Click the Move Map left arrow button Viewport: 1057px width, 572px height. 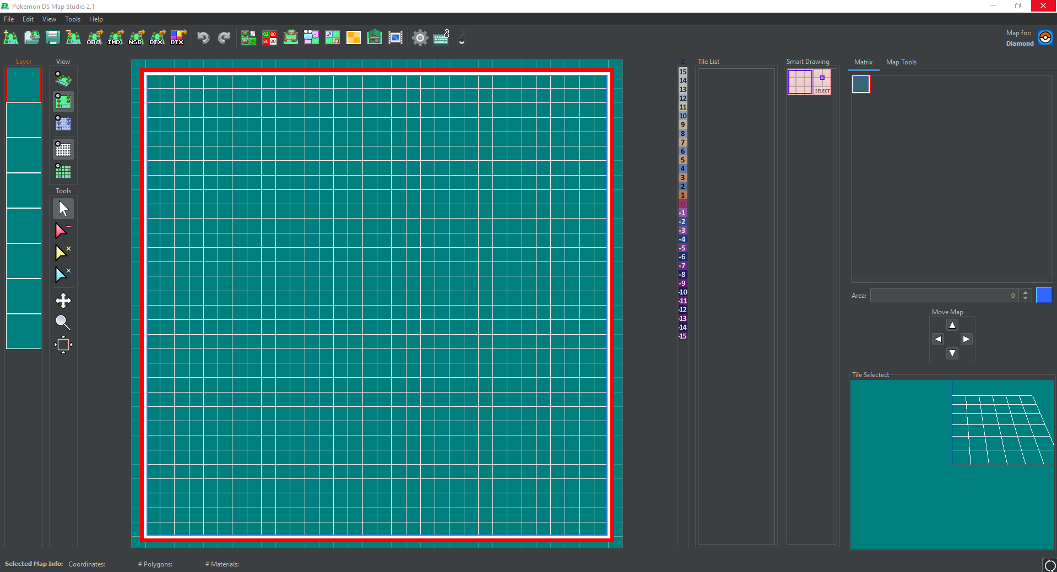coord(938,339)
